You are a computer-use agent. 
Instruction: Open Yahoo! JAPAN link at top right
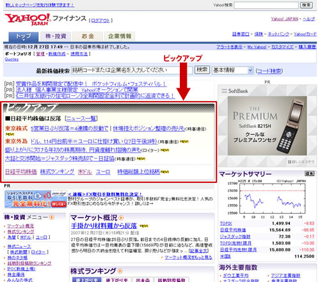coord(285,19)
